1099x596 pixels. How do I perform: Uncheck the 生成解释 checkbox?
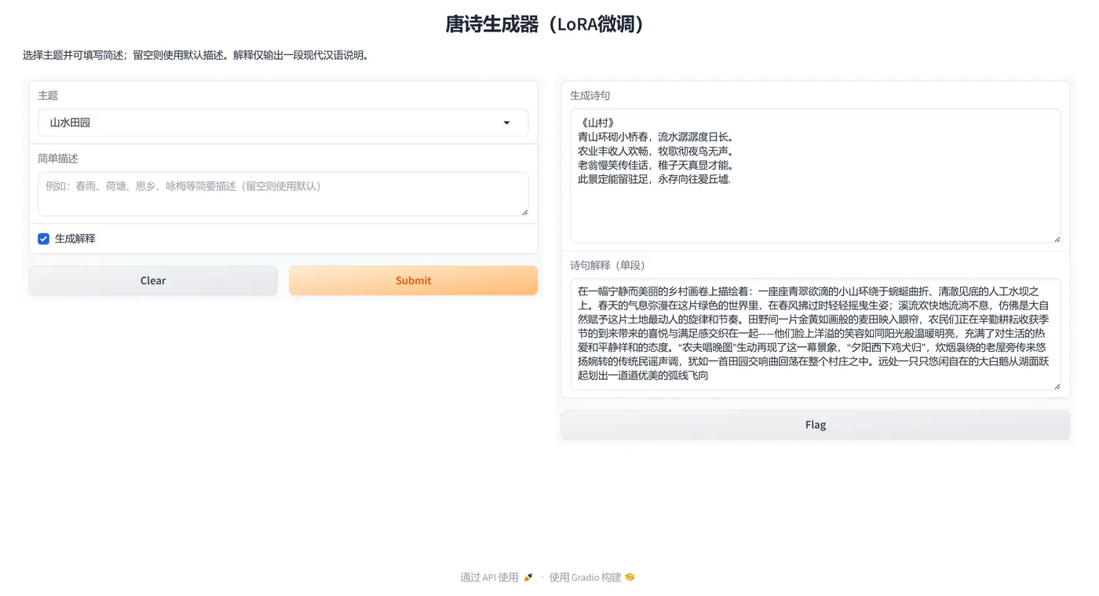pyautogui.click(x=43, y=238)
